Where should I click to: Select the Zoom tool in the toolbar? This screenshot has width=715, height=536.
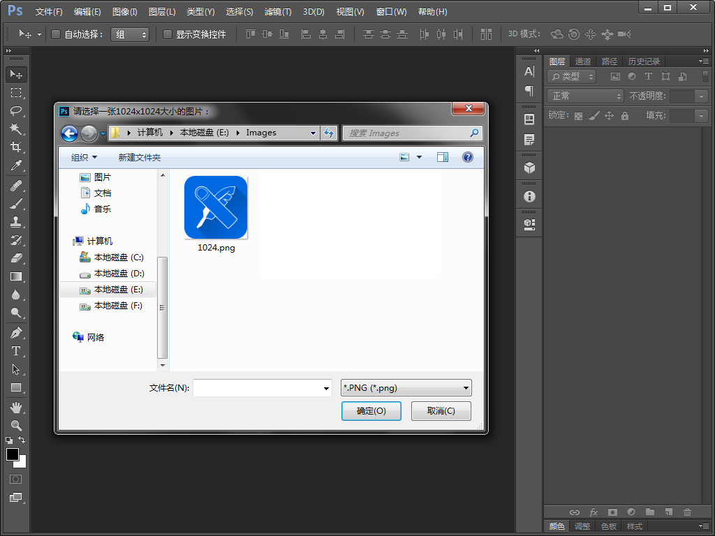coord(16,425)
